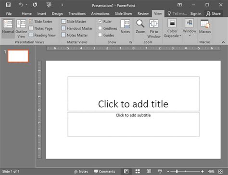Open Color/Grayscale dropdown

pyautogui.click(x=172, y=28)
